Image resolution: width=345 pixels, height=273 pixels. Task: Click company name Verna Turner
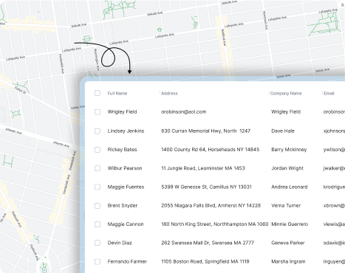tap(286, 206)
